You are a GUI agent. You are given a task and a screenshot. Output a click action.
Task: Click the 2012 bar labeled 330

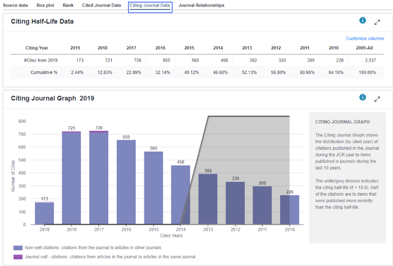235,203
